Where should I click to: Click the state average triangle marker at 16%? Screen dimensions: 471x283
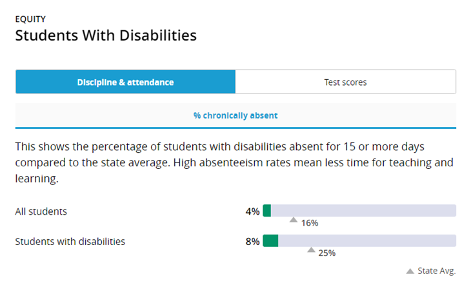tap(294, 220)
